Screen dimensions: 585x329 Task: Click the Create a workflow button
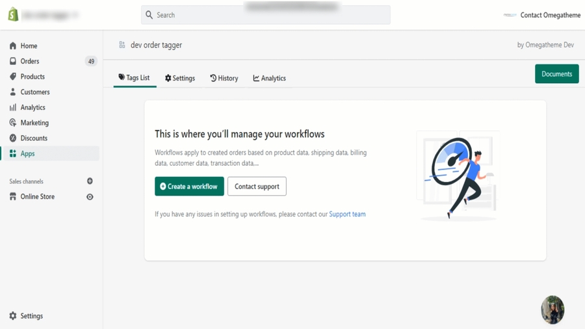pyautogui.click(x=189, y=187)
